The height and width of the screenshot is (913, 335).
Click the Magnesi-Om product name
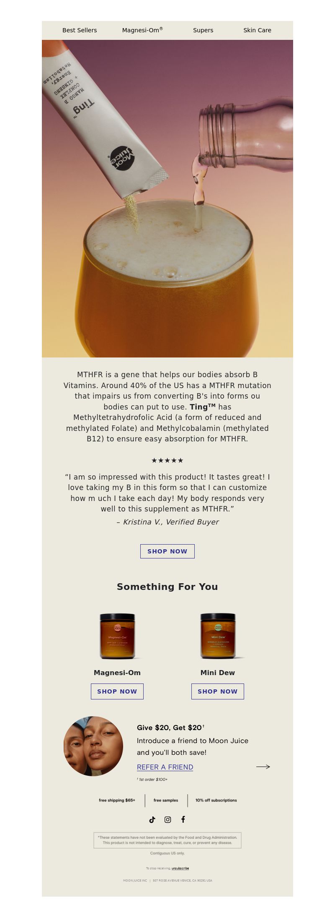117,673
